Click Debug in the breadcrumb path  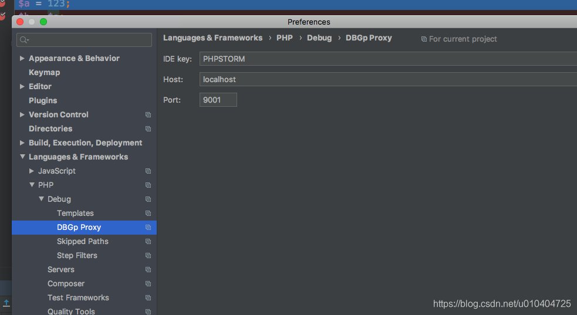319,38
